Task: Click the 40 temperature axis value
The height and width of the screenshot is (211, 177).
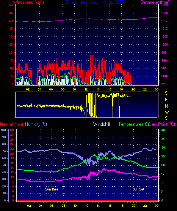Action: tap(163, 130)
